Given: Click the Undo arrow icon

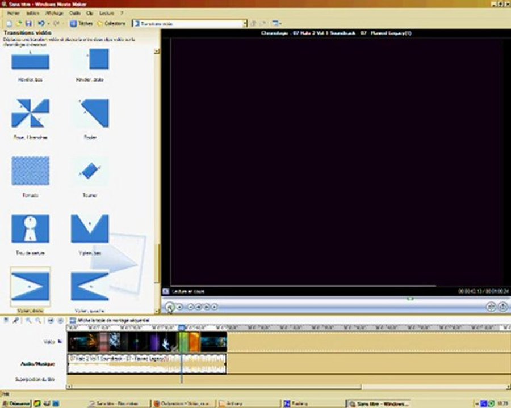Looking at the screenshot, I should click(x=41, y=23).
